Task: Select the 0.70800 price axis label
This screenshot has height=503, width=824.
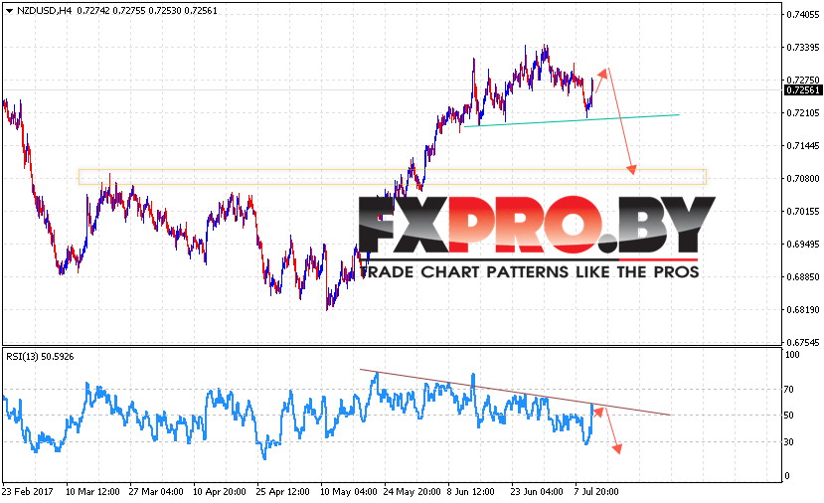Action: 803,179
